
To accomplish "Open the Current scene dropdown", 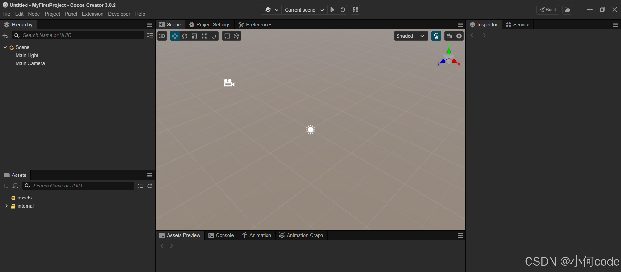I will coord(304,10).
